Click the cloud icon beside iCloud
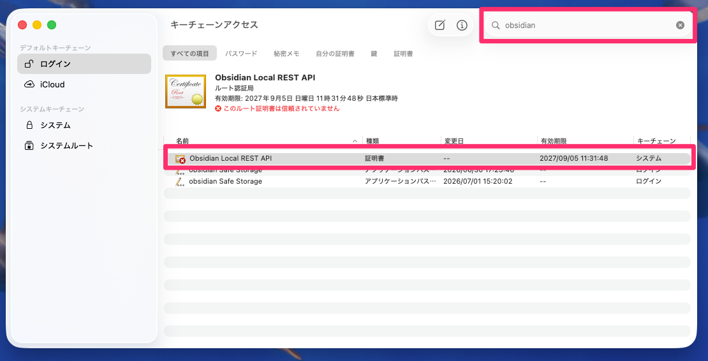The image size is (708, 361). [x=29, y=84]
